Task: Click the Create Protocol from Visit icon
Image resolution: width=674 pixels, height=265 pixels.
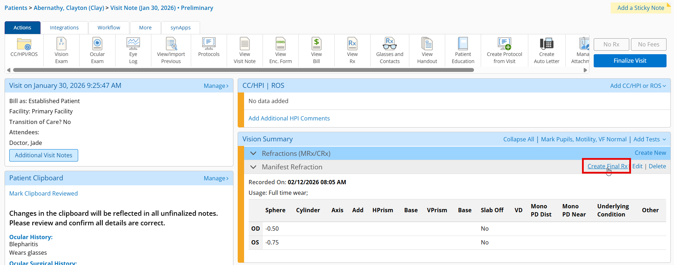Action: click(504, 44)
